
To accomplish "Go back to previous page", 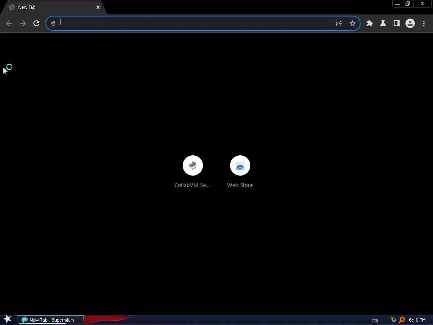I will click(x=9, y=24).
